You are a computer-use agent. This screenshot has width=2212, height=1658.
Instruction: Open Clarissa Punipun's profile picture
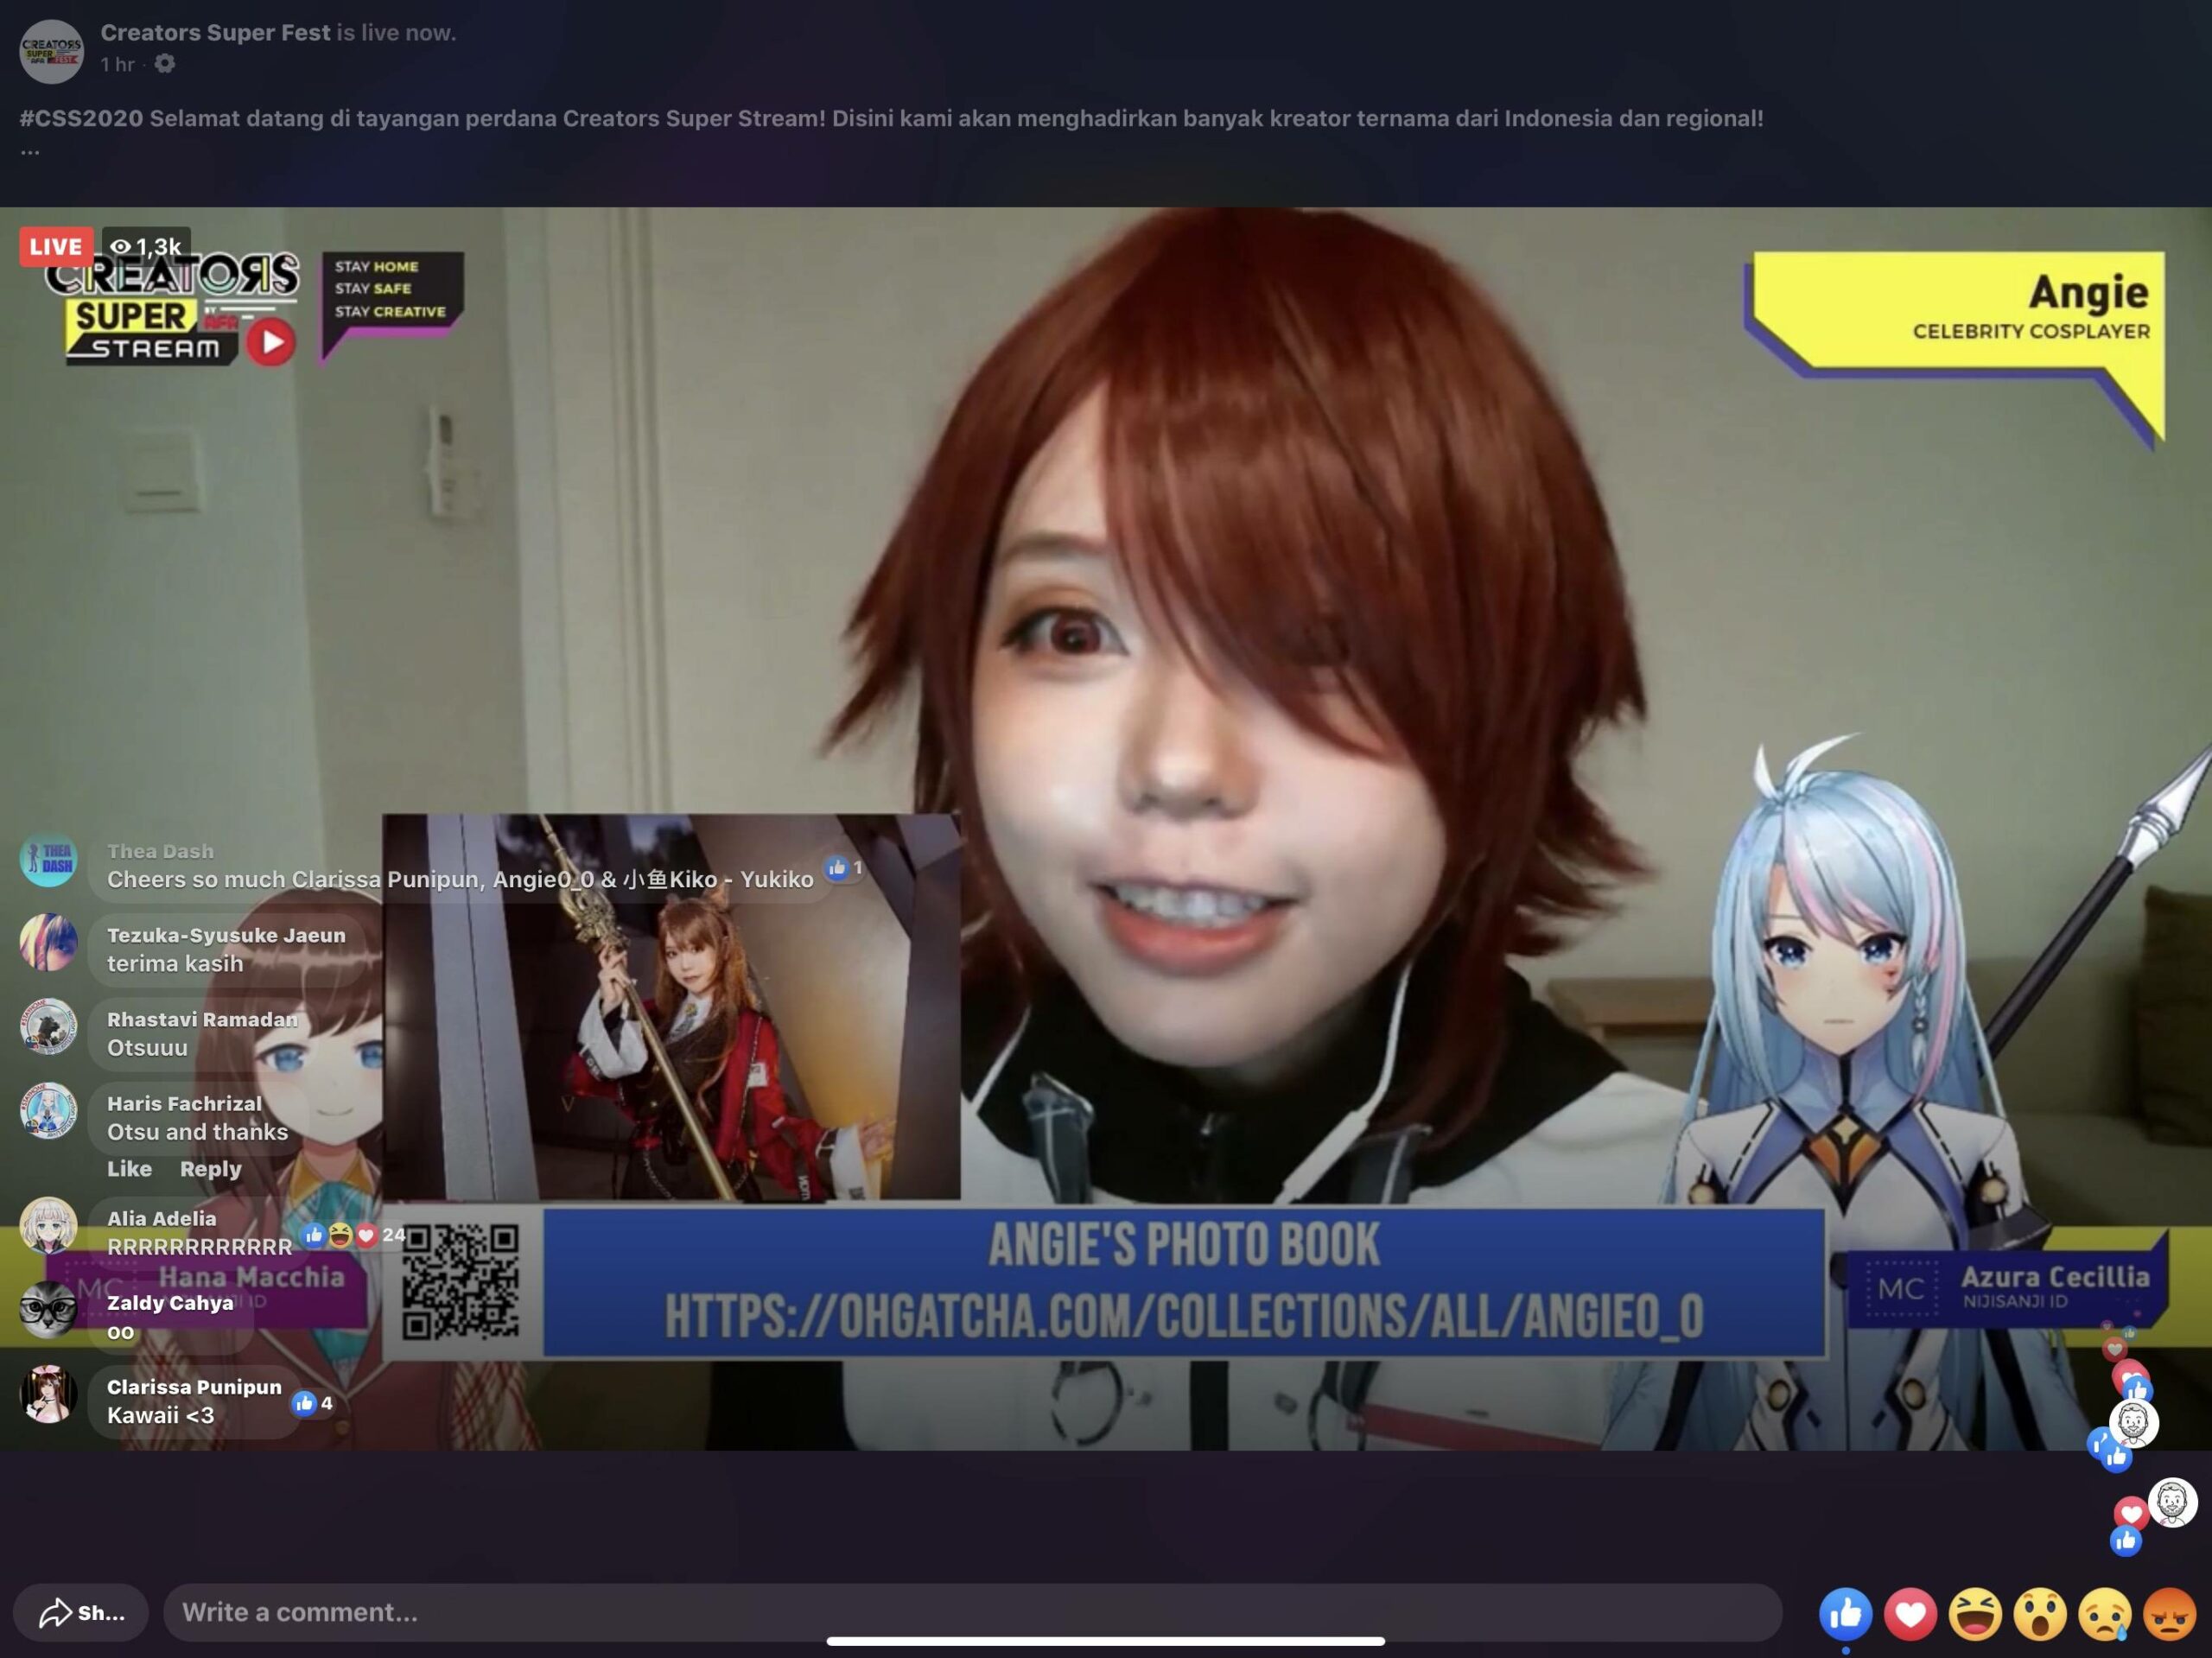(48, 1394)
